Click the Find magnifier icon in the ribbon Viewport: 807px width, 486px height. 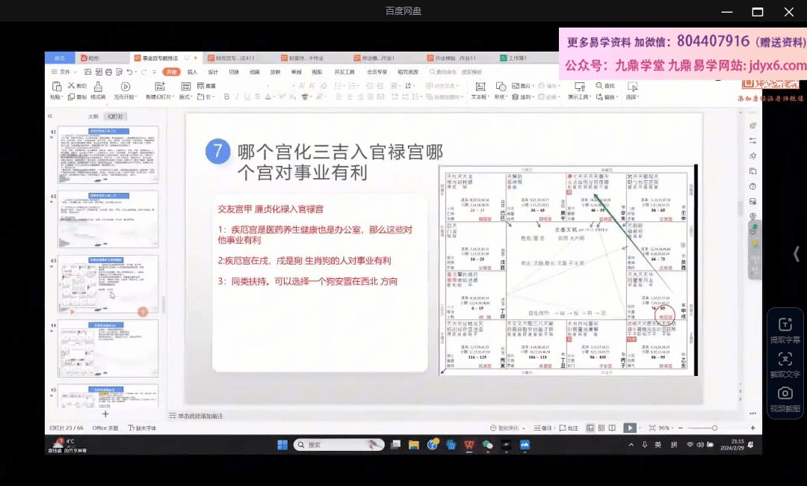coord(599,86)
